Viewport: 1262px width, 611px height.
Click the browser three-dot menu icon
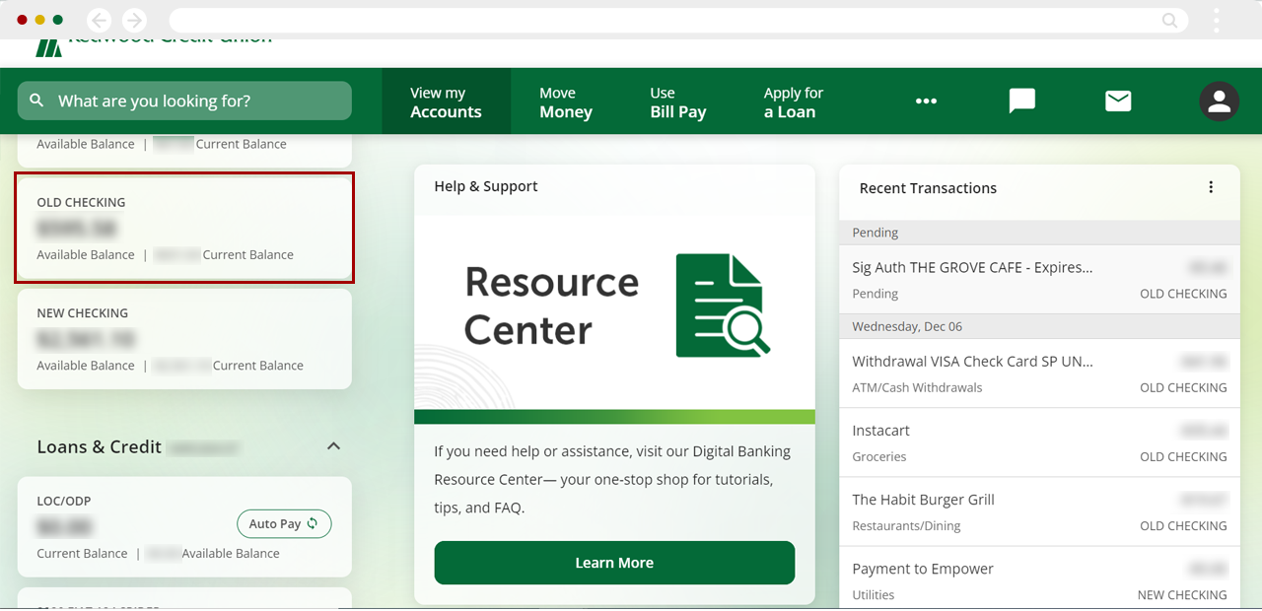pos(1217,20)
